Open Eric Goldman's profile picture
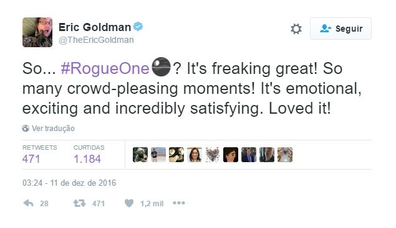This screenshot has height=228, width=396. tap(37, 32)
